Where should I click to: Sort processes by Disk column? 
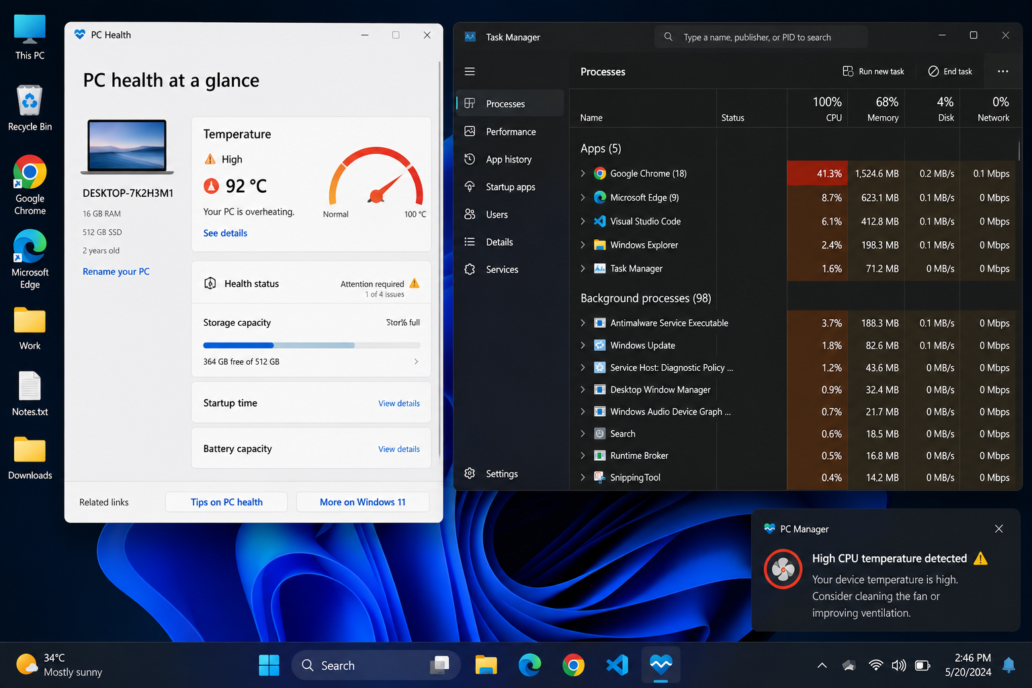[933, 108]
